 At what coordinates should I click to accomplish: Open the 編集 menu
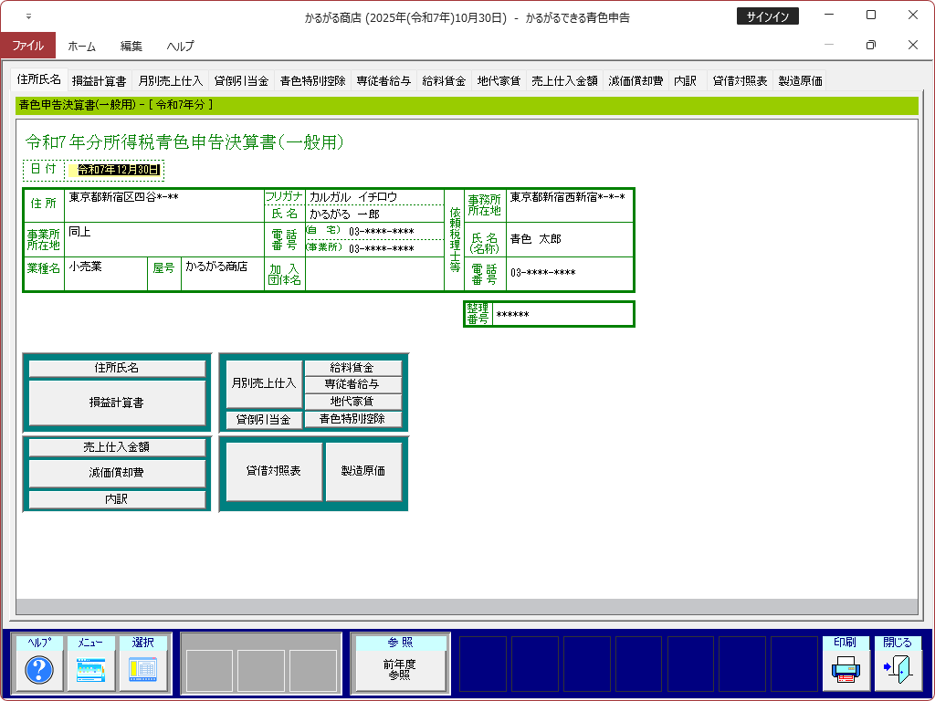point(131,46)
